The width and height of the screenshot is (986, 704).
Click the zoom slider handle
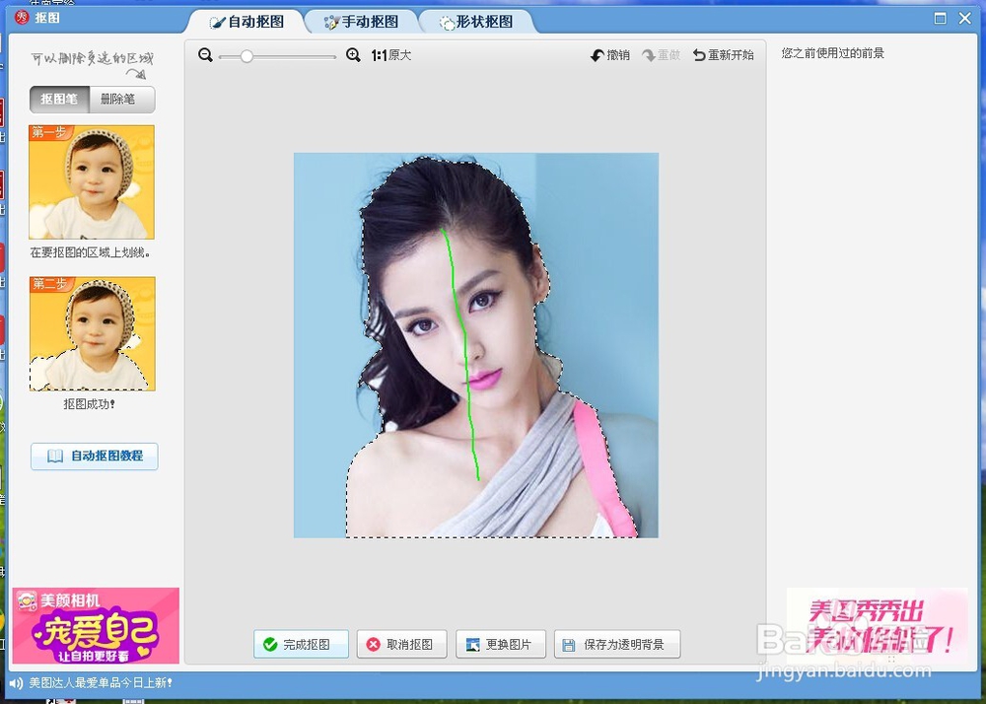click(246, 56)
